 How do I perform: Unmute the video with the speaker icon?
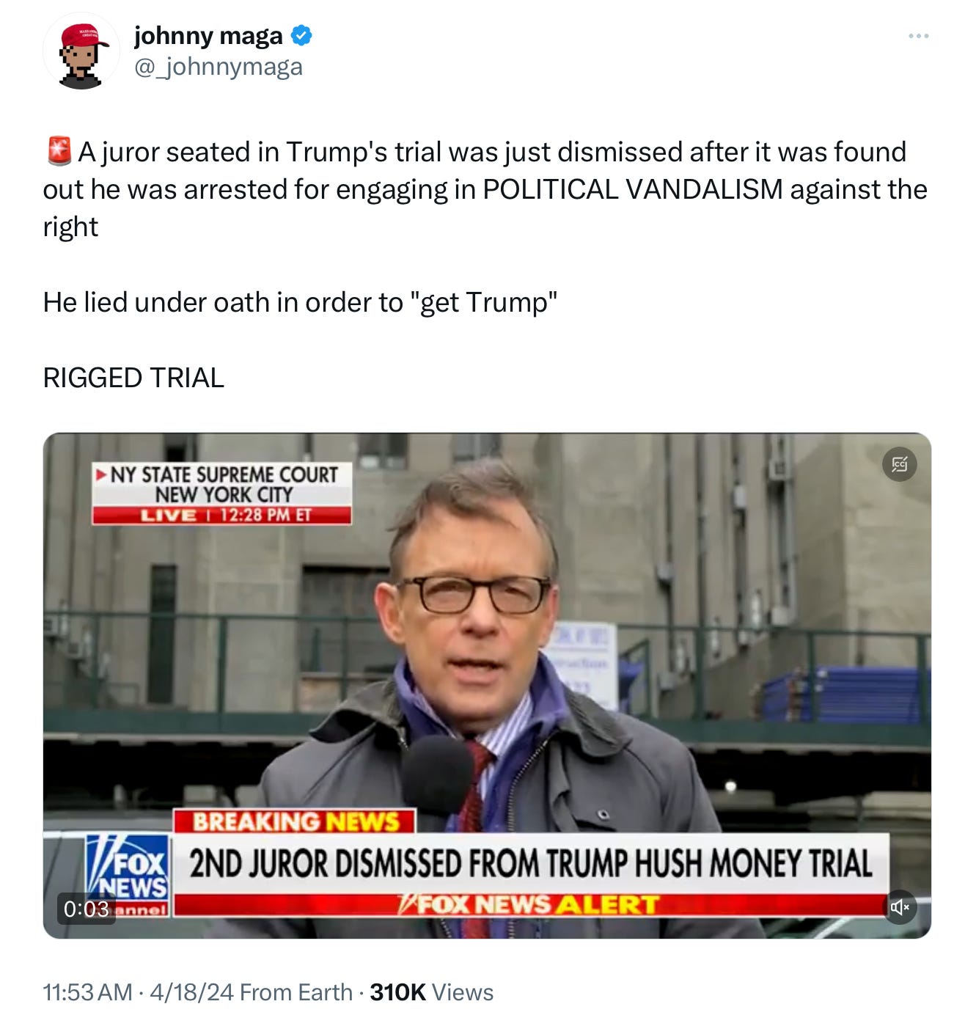[899, 907]
